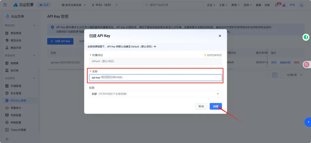The height and width of the screenshot is (143, 311).
Task: Open 用量统计 in the sidebar
Action: point(16,108)
